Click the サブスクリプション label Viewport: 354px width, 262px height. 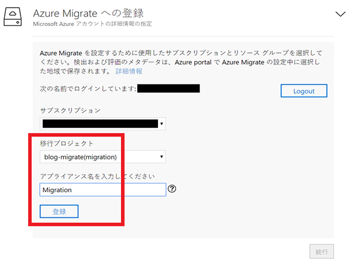click(70, 110)
